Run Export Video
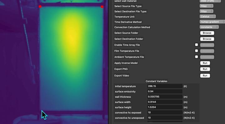Image resolution: width=225 pixels, height=124 pixels. coord(205,76)
